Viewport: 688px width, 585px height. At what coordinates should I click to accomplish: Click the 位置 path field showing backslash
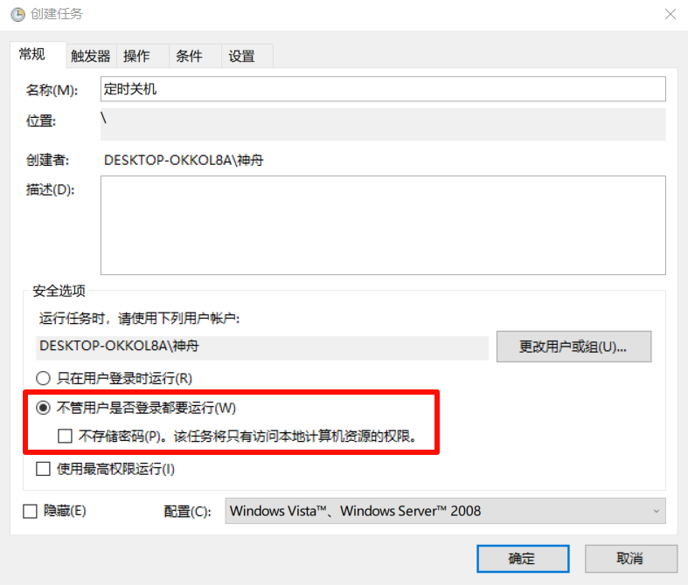click(x=383, y=125)
